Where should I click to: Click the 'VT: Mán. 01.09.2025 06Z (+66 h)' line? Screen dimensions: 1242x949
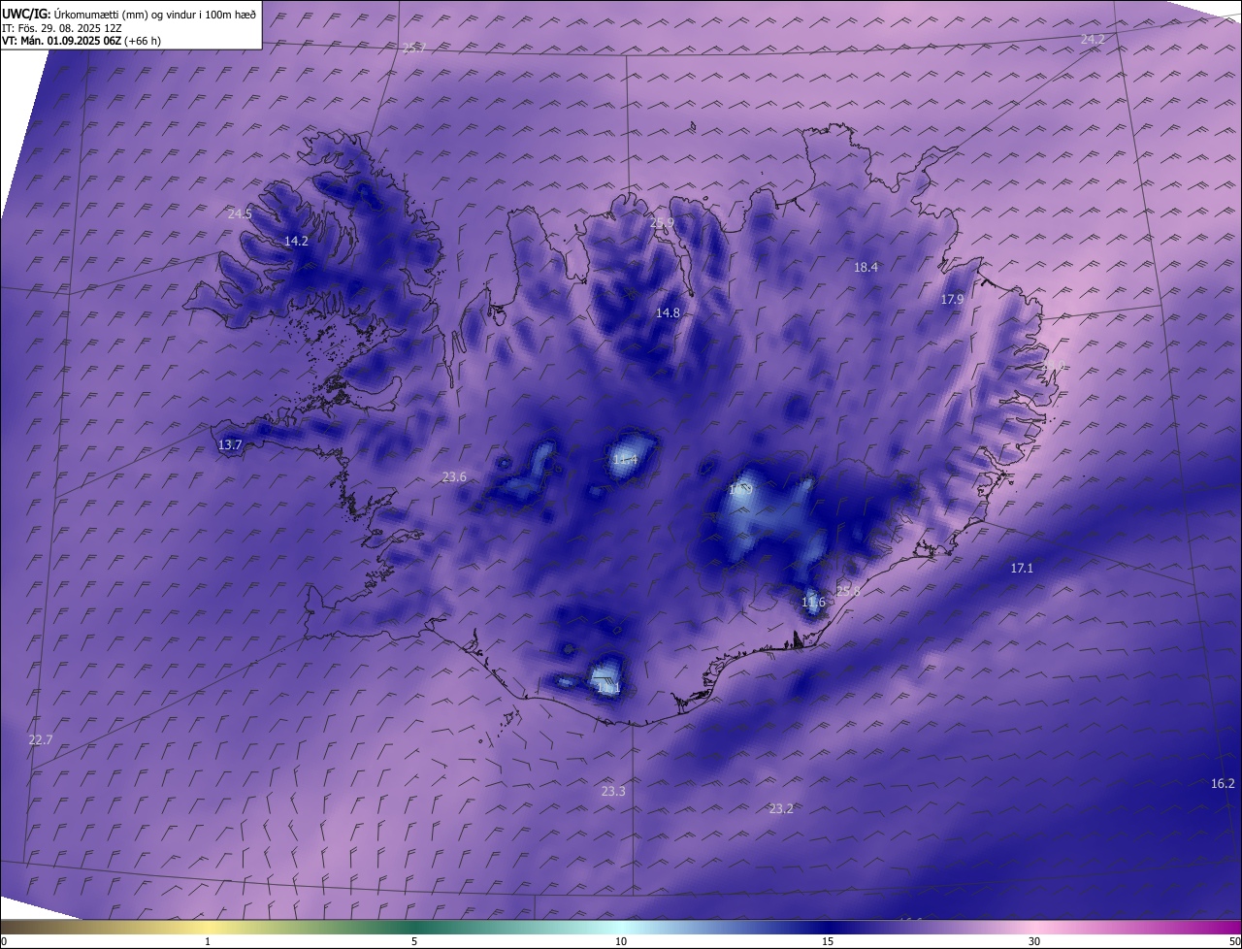pos(81,41)
